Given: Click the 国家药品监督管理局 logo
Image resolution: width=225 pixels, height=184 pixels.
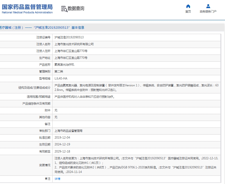Looking at the screenshot, I should click(27, 7).
